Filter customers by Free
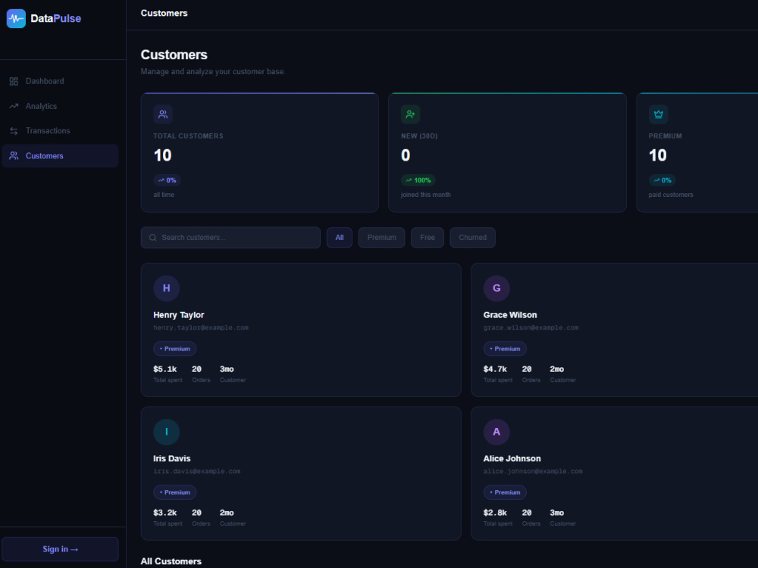 point(428,238)
